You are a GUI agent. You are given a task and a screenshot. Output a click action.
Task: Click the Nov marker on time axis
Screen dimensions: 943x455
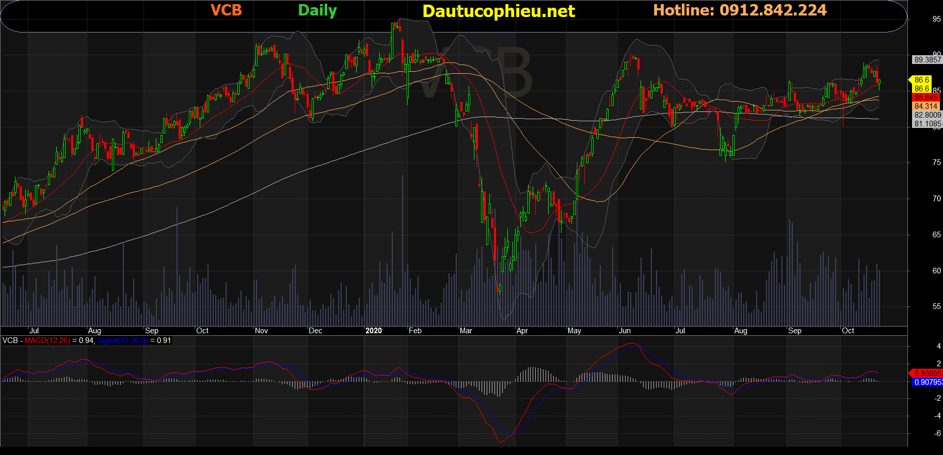pyautogui.click(x=262, y=331)
